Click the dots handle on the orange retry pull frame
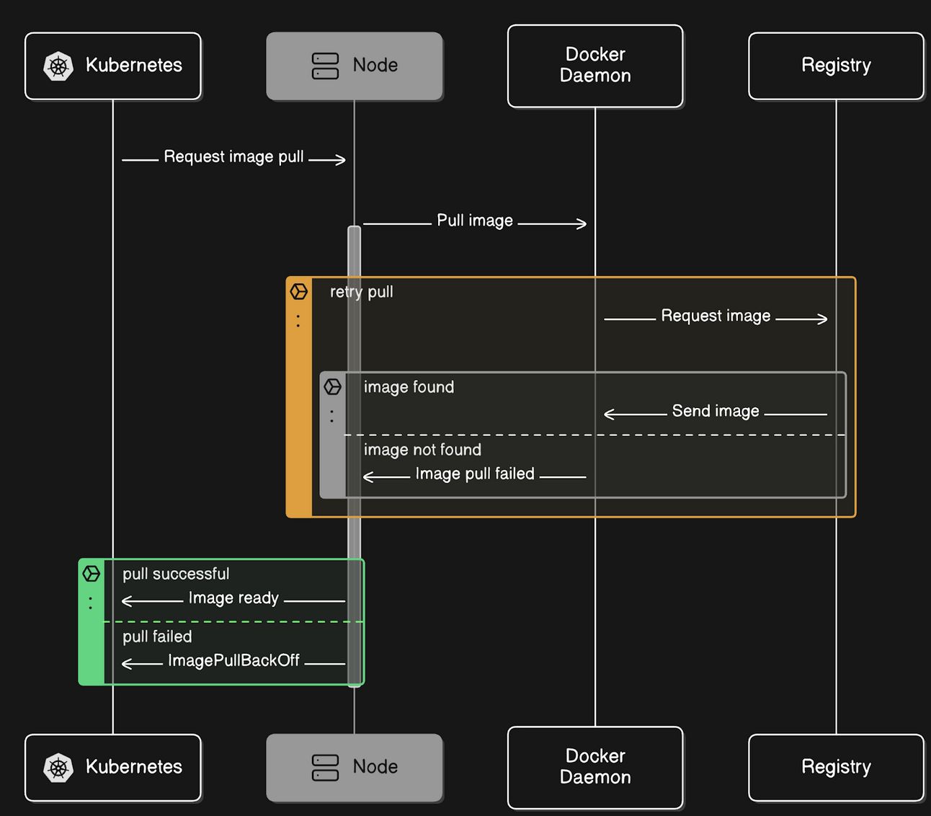 click(298, 321)
